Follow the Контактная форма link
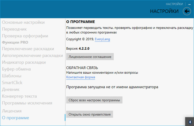This screenshot has height=126, width=194. [x=81, y=77]
